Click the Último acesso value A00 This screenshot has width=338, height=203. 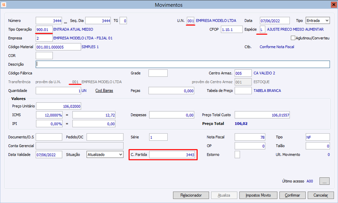tap(310, 181)
